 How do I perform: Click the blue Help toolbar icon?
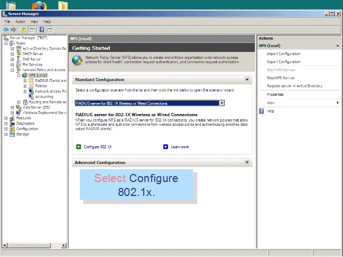42,30
